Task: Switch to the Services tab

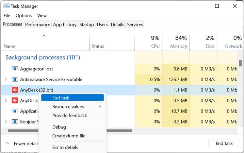Action: tap(135, 24)
